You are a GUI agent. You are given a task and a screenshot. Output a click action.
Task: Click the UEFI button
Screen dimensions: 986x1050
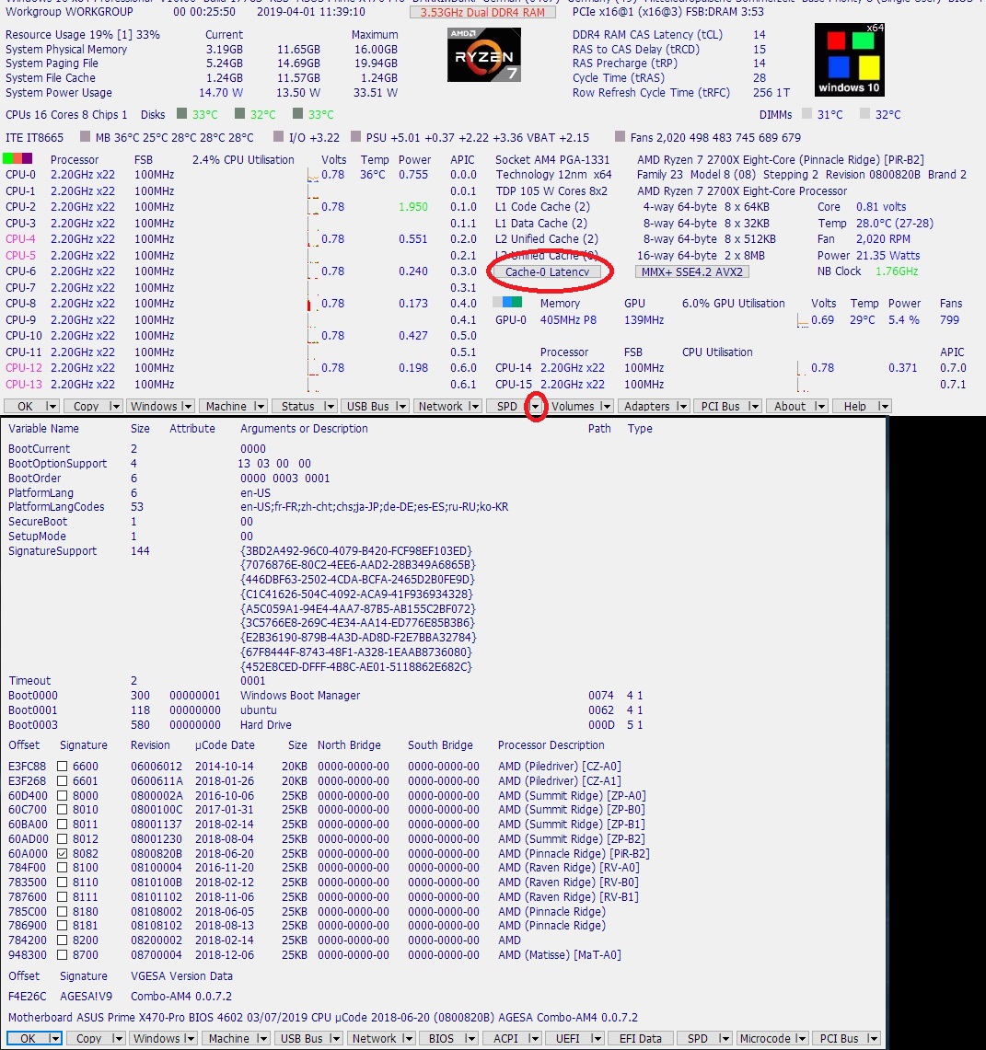pos(568,1038)
